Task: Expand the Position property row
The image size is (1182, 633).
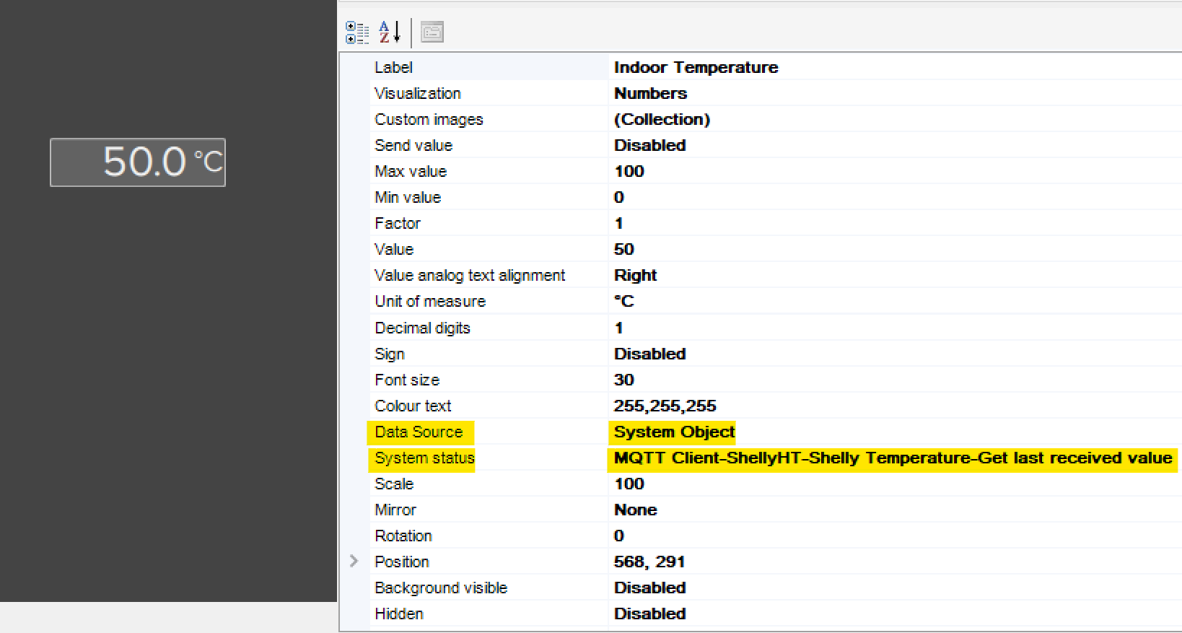Action: (354, 562)
